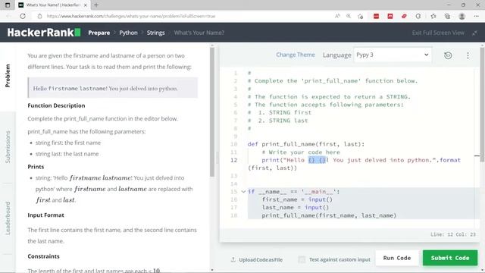485x273 pixels.
Task: Click the problem description panel scrollbar
Action: [212, 111]
